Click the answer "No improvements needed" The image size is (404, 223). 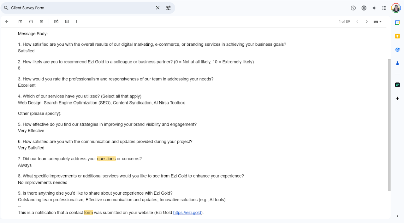point(43,182)
